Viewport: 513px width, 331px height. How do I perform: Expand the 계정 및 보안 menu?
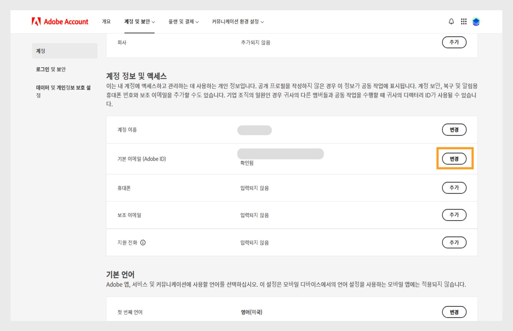tap(139, 22)
